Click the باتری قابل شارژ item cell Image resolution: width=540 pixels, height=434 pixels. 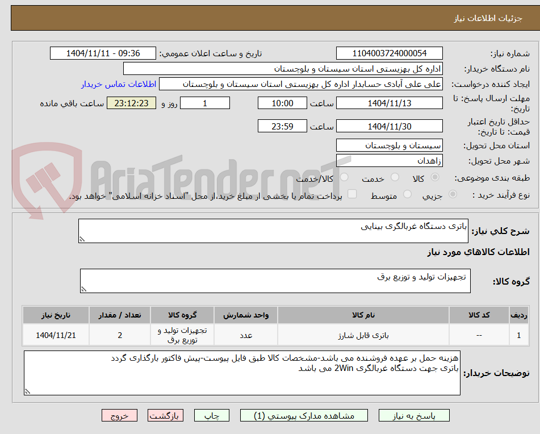pyautogui.click(x=363, y=335)
